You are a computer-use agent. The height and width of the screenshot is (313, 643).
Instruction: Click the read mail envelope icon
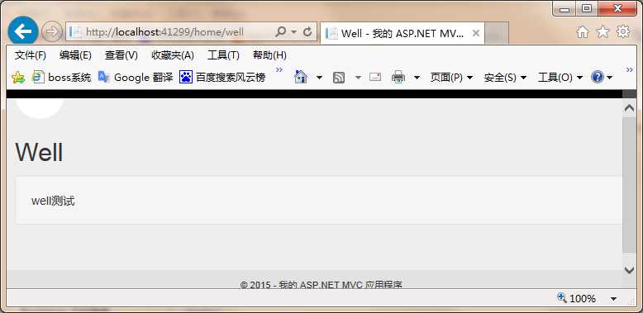click(375, 77)
